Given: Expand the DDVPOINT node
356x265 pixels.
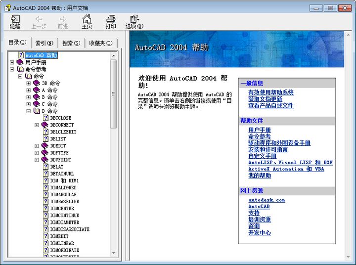Looking at the screenshot, I should (37, 160).
